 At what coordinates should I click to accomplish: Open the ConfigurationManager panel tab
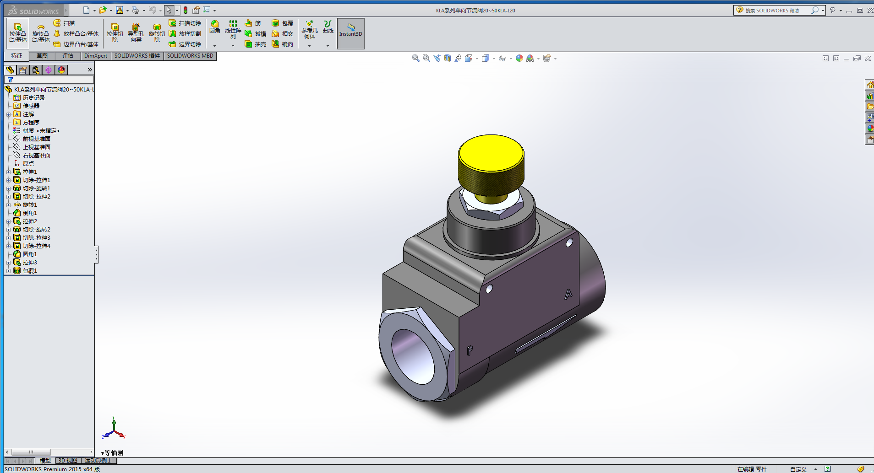(36, 70)
